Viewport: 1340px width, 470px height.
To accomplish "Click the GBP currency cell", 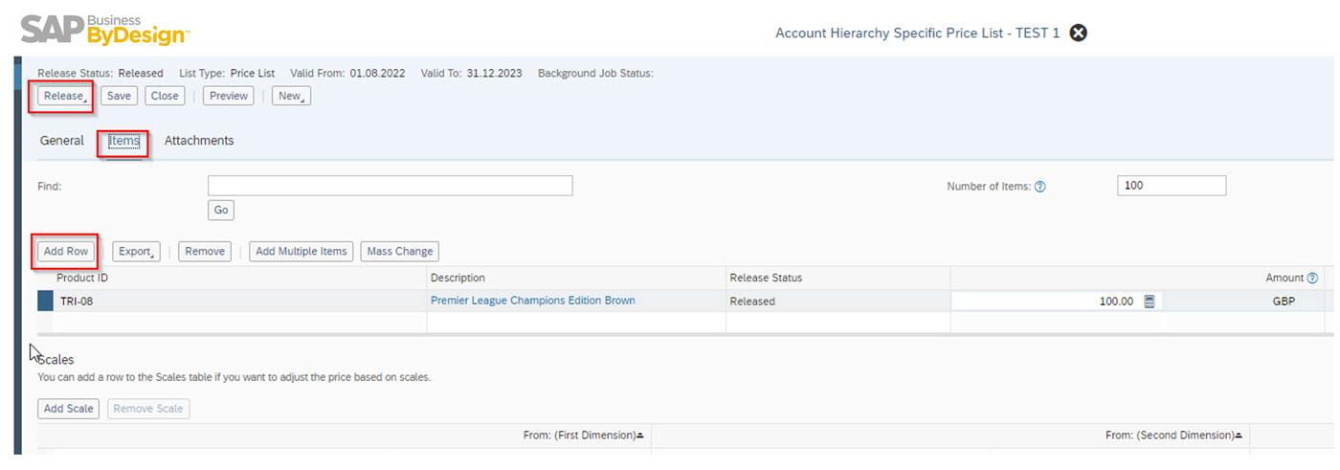I will [x=1284, y=302].
